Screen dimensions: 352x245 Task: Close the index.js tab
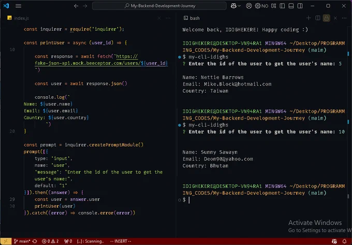(159, 18)
